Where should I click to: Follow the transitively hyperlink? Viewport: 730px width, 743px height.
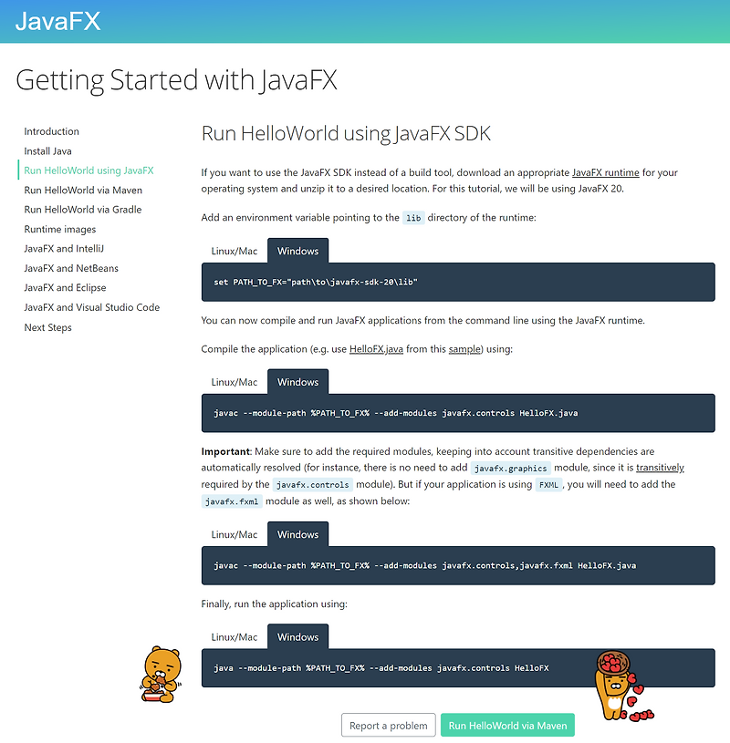(660, 467)
